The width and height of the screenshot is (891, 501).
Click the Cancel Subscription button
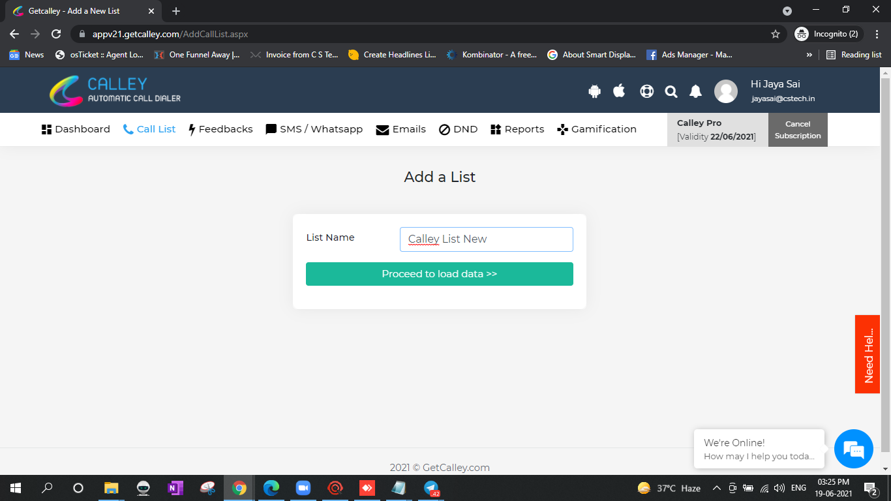798,130
